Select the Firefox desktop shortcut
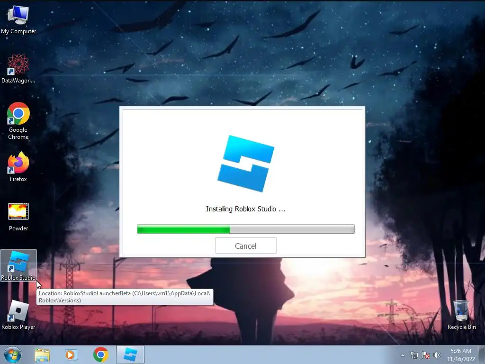This screenshot has width=485, height=364. coord(18,167)
